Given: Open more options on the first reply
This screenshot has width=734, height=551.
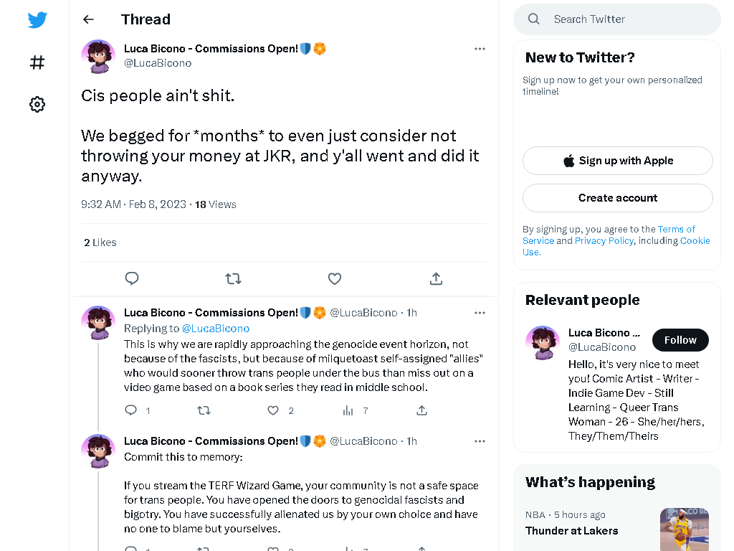Looking at the screenshot, I should 480,313.
